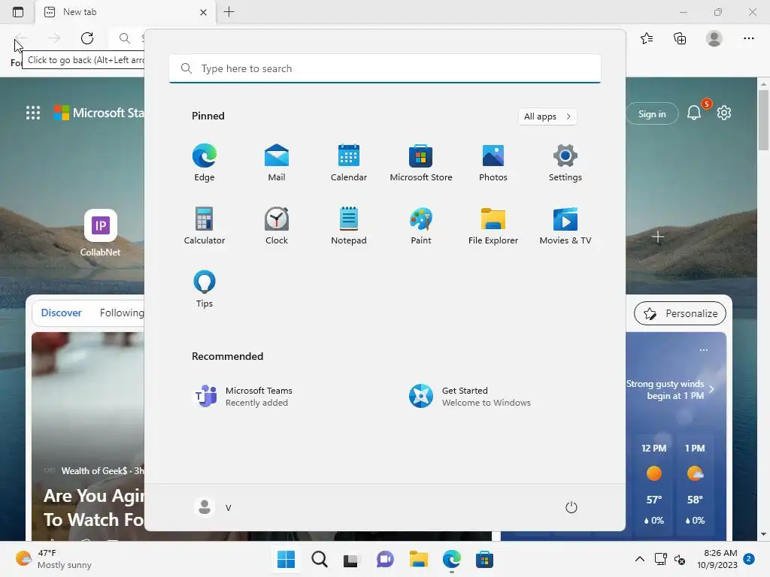
Task: Open the weather card options menu
Action: (x=704, y=350)
